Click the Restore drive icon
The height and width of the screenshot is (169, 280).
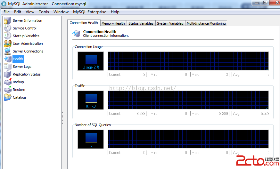(7, 90)
